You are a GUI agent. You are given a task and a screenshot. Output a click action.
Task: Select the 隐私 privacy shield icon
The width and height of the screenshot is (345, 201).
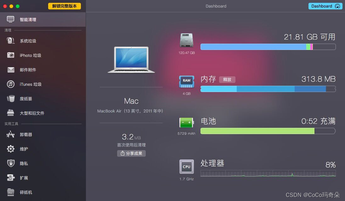11,163
